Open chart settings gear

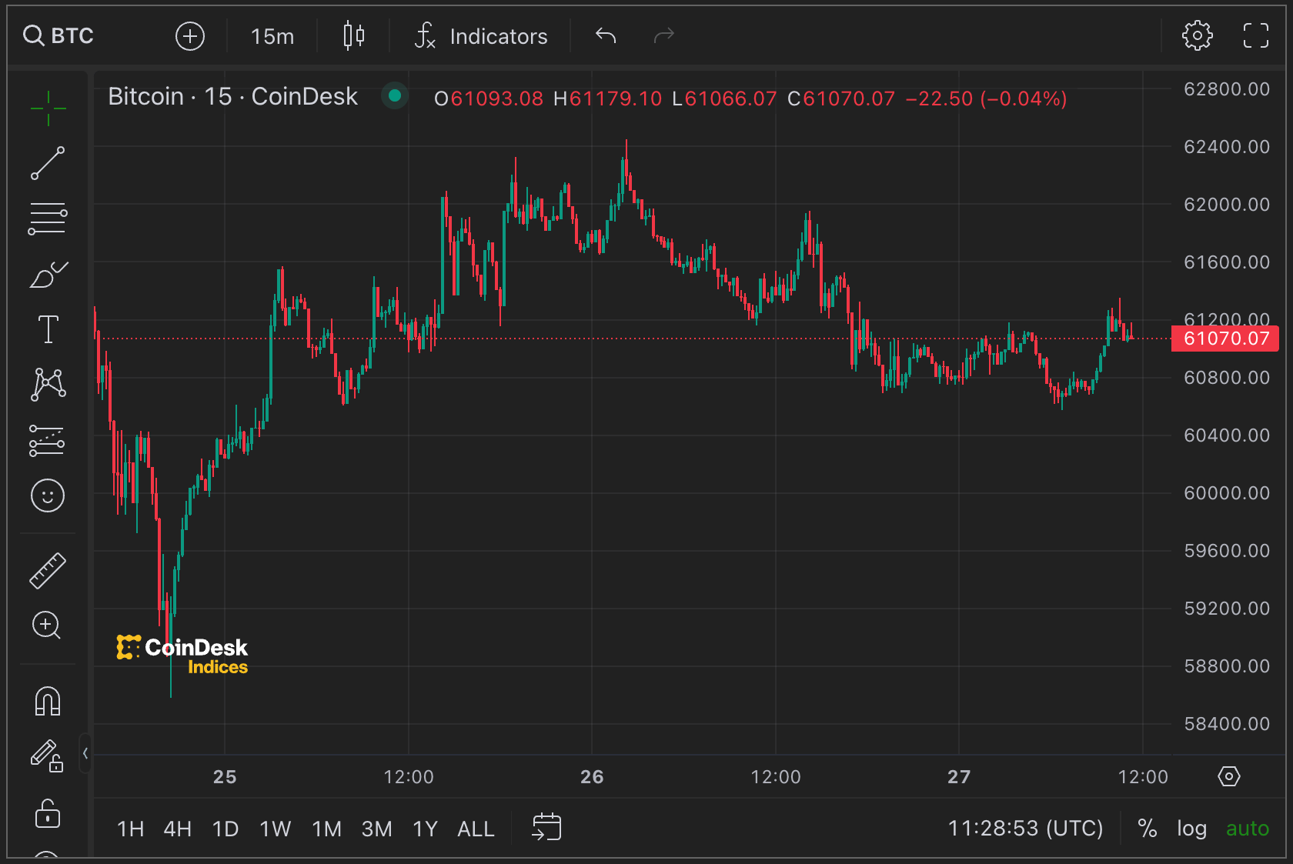point(1197,35)
